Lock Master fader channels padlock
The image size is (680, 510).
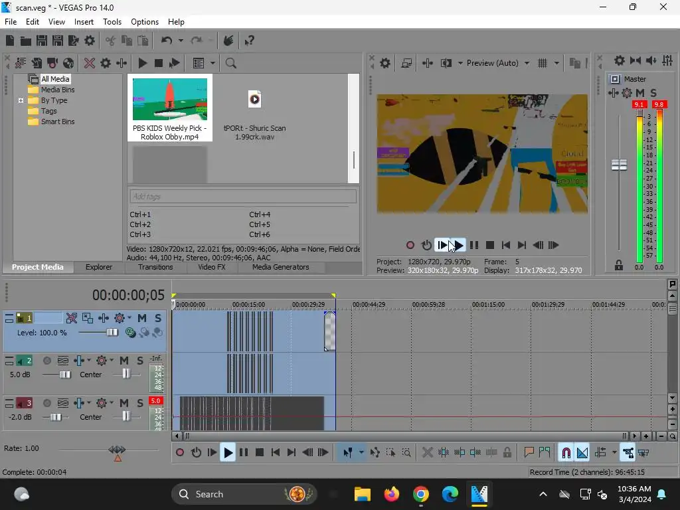[619, 266]
